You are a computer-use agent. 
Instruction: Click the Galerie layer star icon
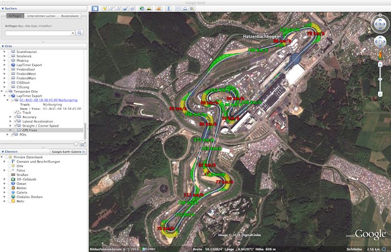click(13, 192)
